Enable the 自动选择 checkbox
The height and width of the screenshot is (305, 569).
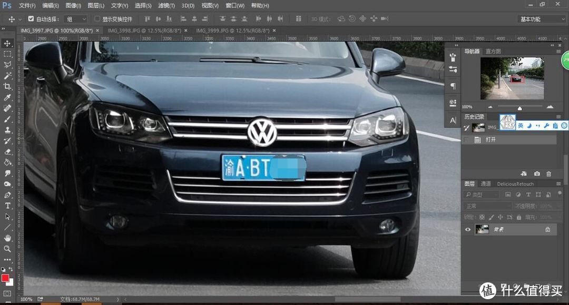click(x=31, y=19)
